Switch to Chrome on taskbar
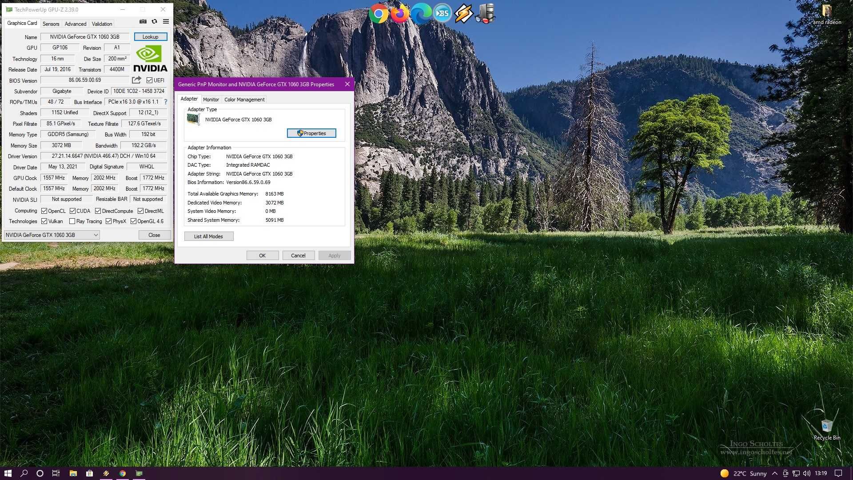The width and height of the screenshot is (853, 480). [123, 473]
